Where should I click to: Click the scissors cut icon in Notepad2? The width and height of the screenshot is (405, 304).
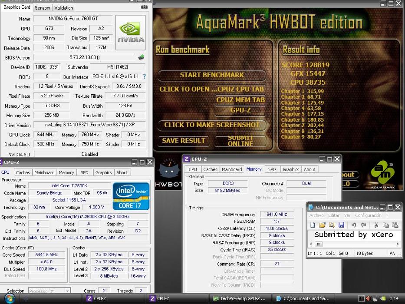click(376, 225)
